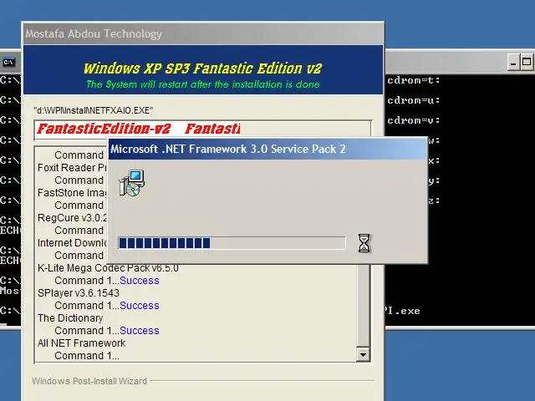
Task: Click the system will restart notice text
Action: coord(203,84)
